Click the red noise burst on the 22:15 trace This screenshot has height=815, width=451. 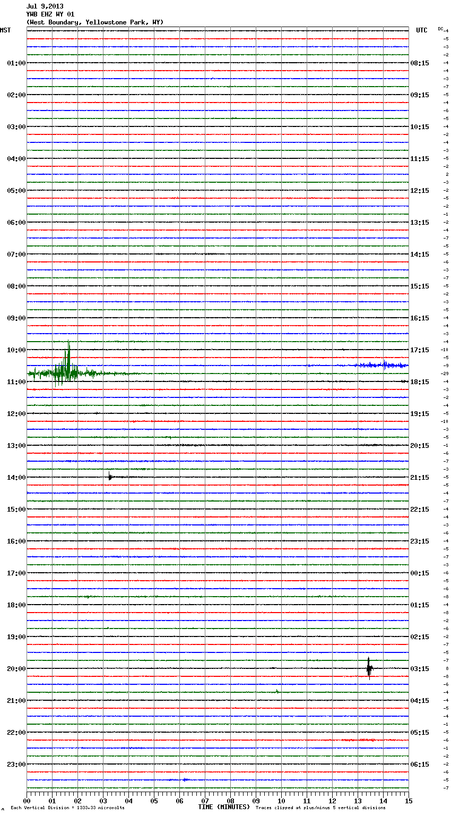point(360,740)
